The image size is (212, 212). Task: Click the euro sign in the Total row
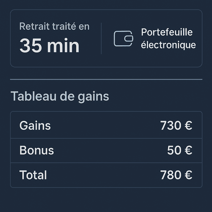point(188,175)
